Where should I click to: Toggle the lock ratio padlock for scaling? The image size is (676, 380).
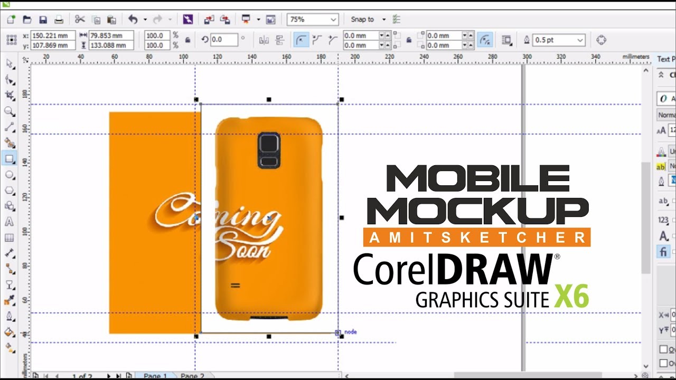[x=187, y=40]
